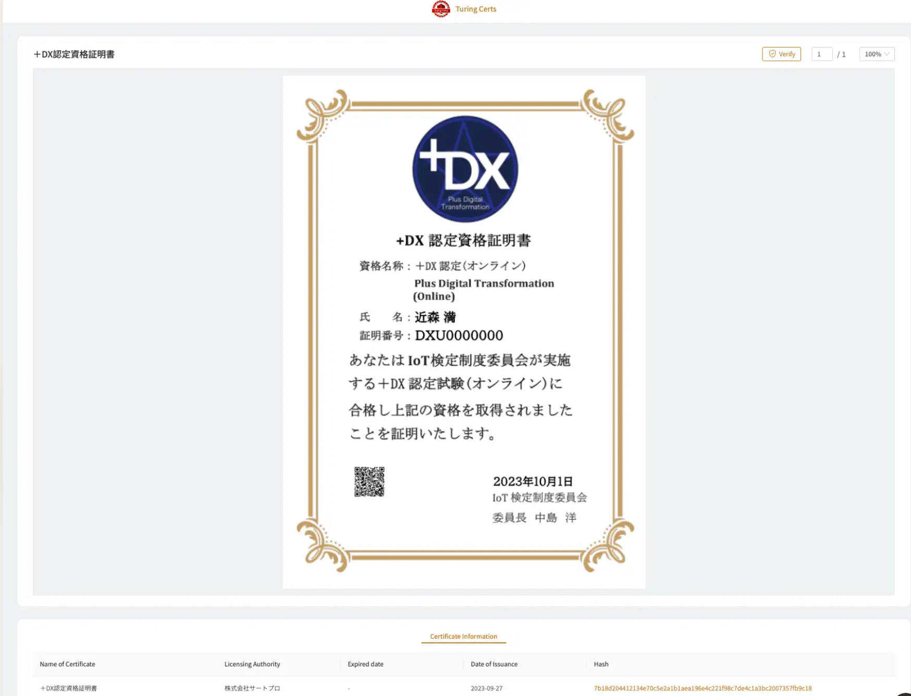The width and height of the screenshot is (911, 696).
Task: Open the 100% zoom dropdown
Action: pos(877,54)
